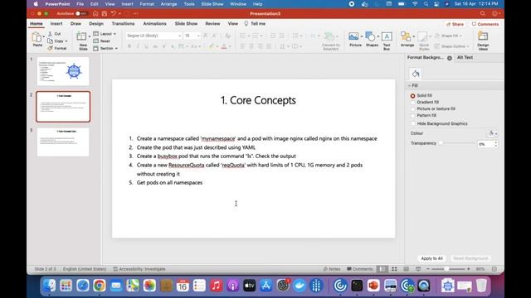This screenshot has width=531, height=298.
Task: Select slide 3 thumbnail
Action: pyautogui.click(x=63, y=142)
